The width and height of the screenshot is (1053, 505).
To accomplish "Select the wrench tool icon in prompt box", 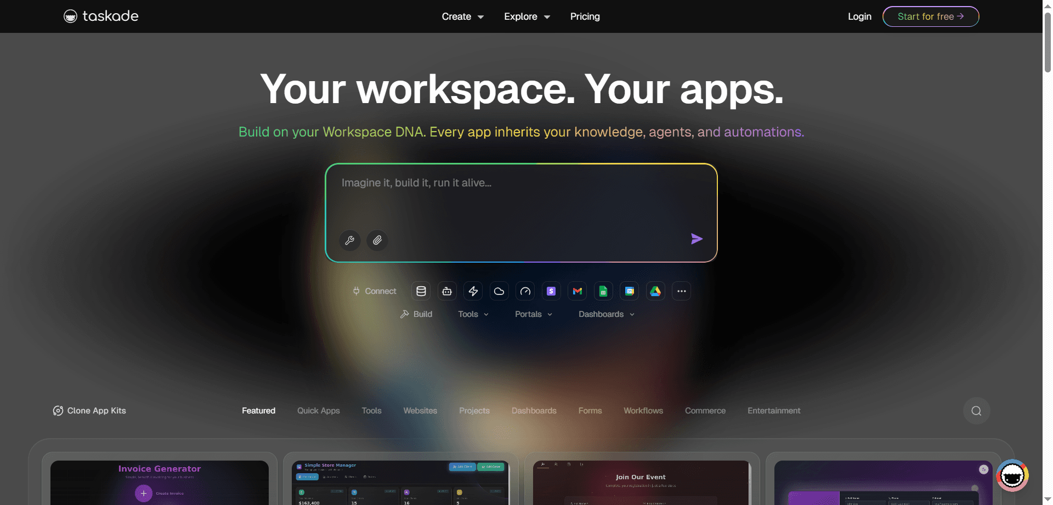I will click(x=350, y=240).
